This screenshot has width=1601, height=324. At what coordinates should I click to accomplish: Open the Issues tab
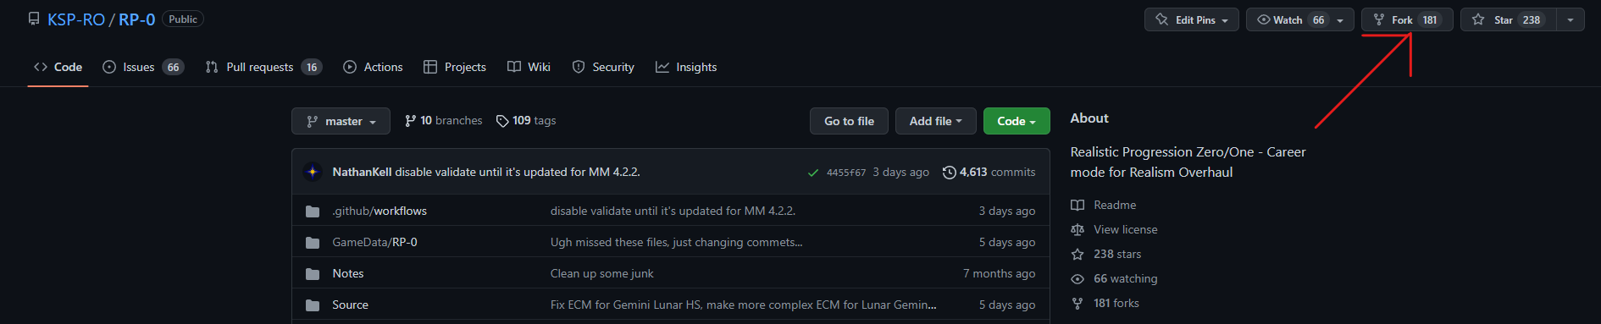pyautogui.click(x=143, y=67)
